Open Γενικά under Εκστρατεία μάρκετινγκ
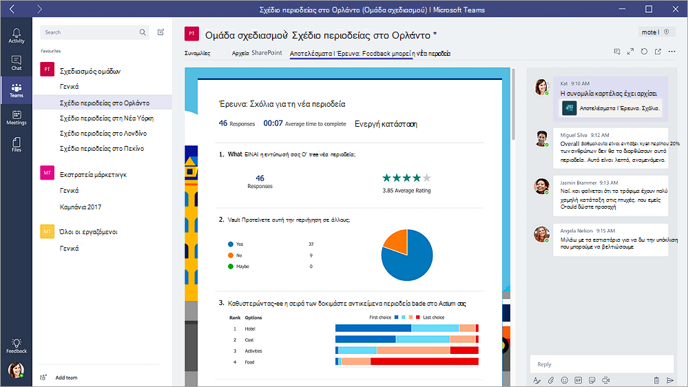 (x=69, y=191)
